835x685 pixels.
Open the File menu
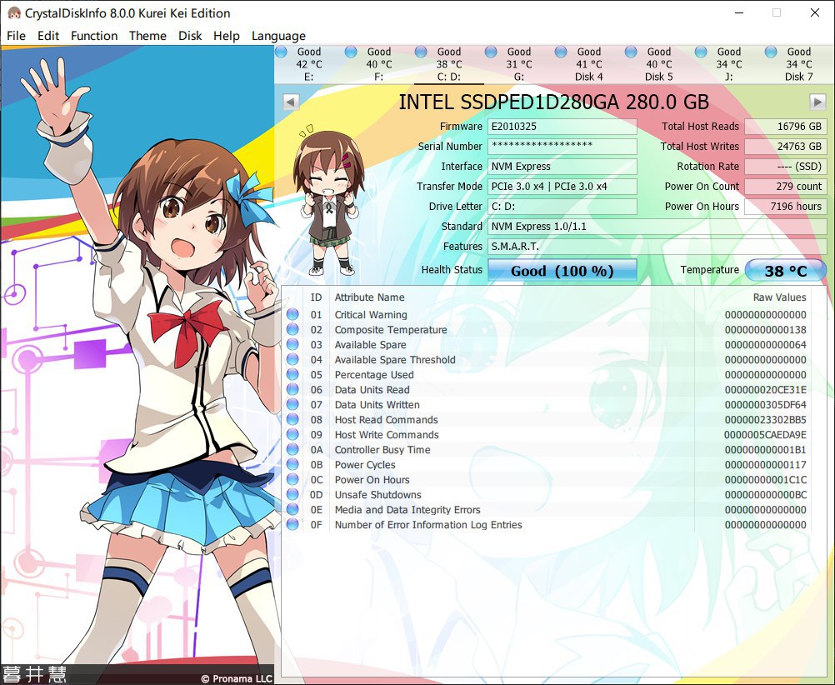point(16,36)
